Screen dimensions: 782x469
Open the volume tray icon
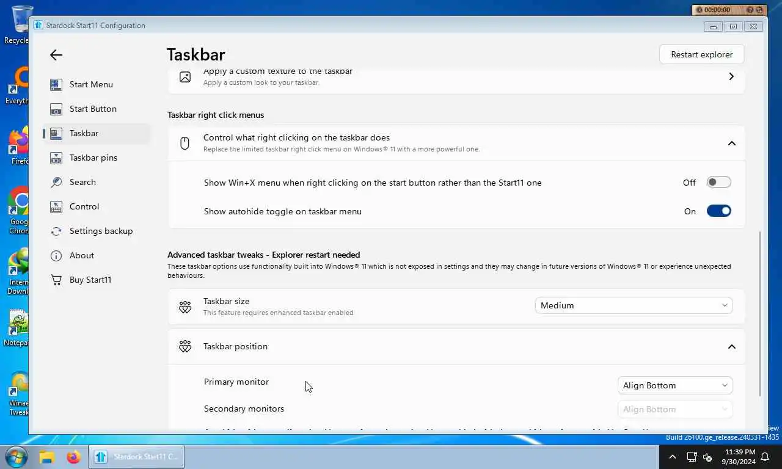click(x=707, y=457)
